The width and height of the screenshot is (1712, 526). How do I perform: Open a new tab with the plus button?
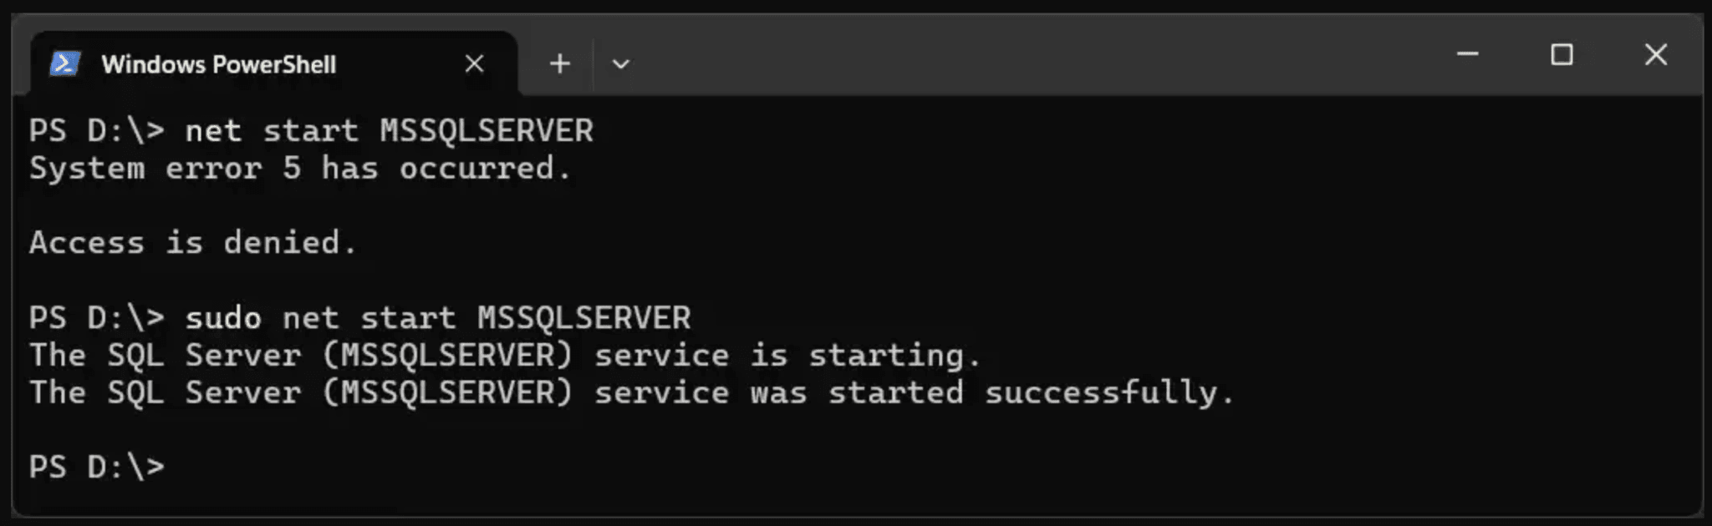tap(559, 63)
